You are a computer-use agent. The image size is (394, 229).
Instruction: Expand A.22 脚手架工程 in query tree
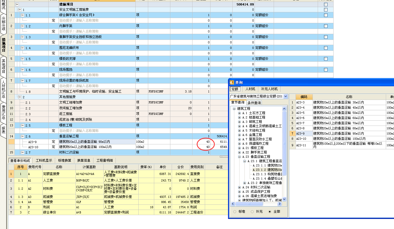click(x=239, y=152)
